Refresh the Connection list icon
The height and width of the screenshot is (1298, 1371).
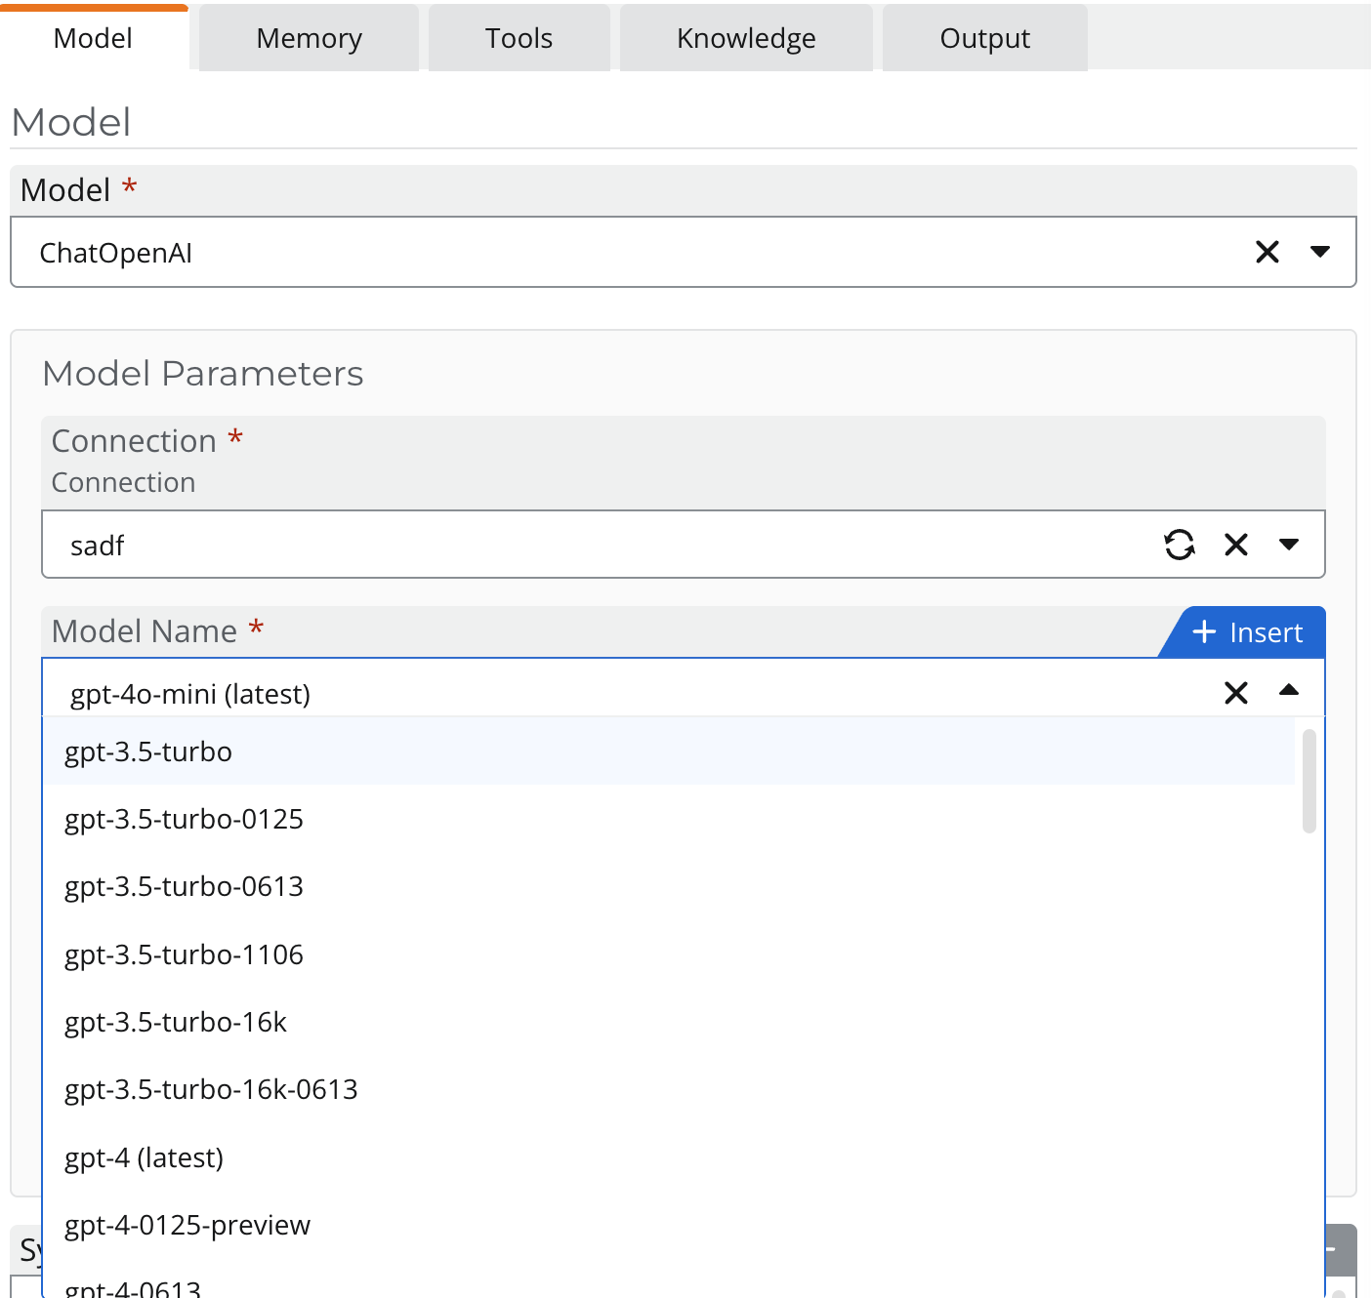tap(1180, 545)
